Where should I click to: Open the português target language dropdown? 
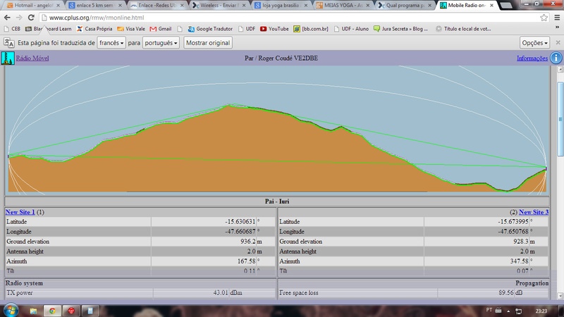pos(161,43)
